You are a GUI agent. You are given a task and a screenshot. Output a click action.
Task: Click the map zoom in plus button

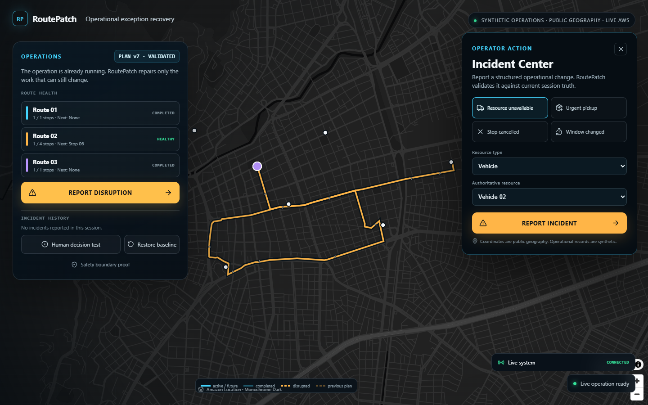tap(637, 381)
